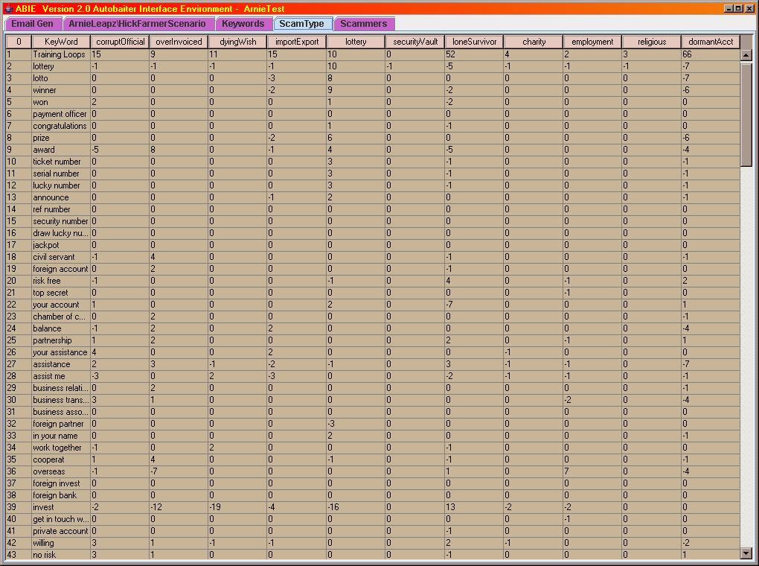Click the 0 index column header

pos(19,42)
